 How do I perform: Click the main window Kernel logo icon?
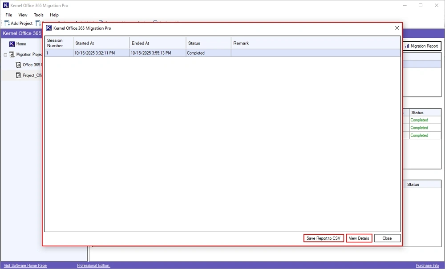point(5,6)
